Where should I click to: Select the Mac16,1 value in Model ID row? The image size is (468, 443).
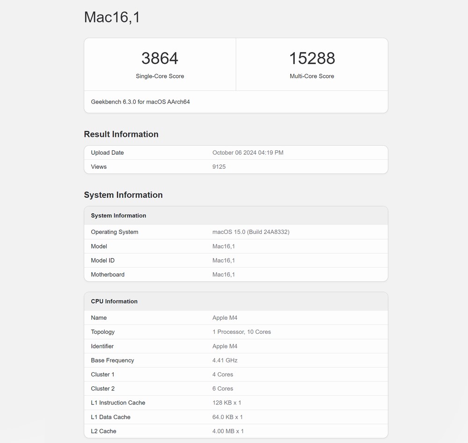click(224, 260)
